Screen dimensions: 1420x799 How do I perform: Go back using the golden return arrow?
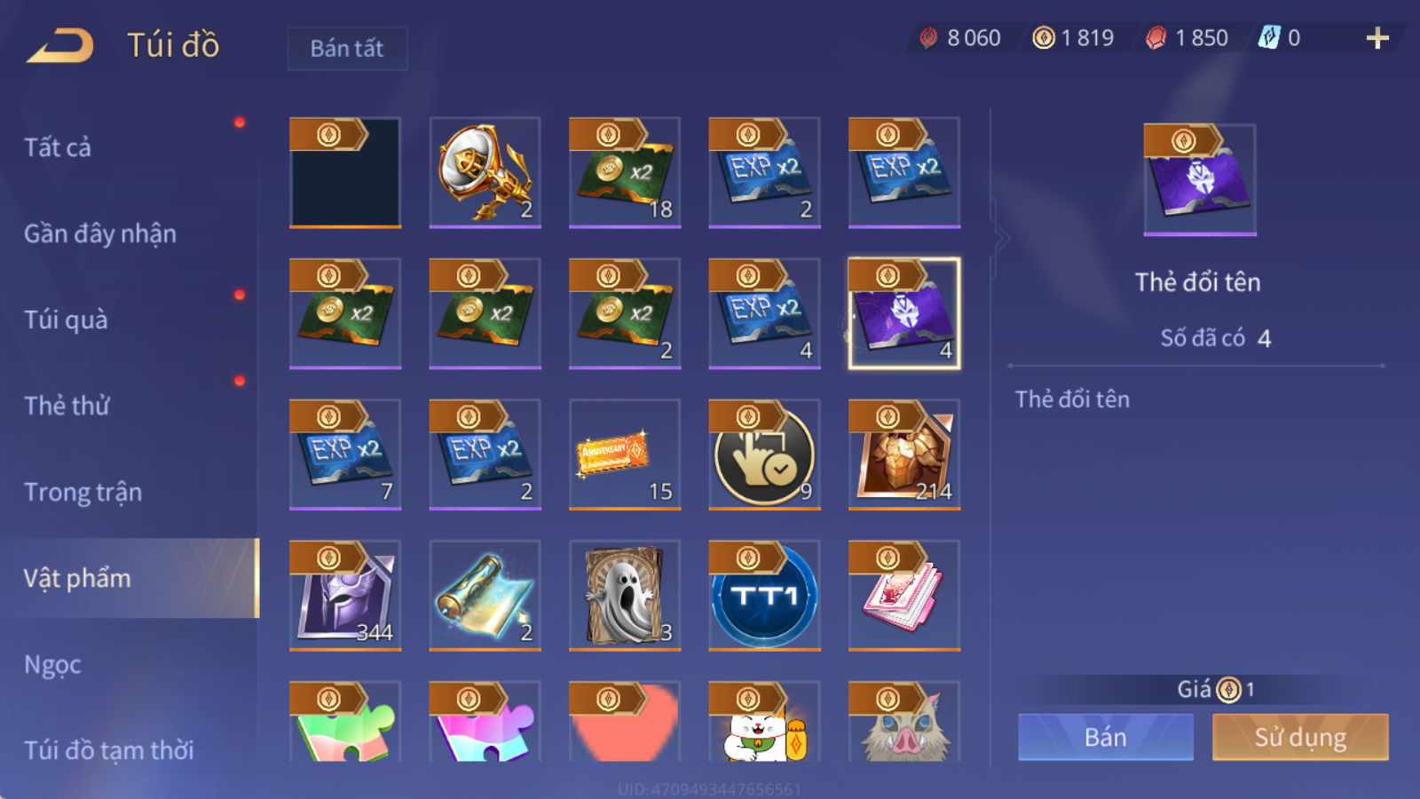[60, 45]
